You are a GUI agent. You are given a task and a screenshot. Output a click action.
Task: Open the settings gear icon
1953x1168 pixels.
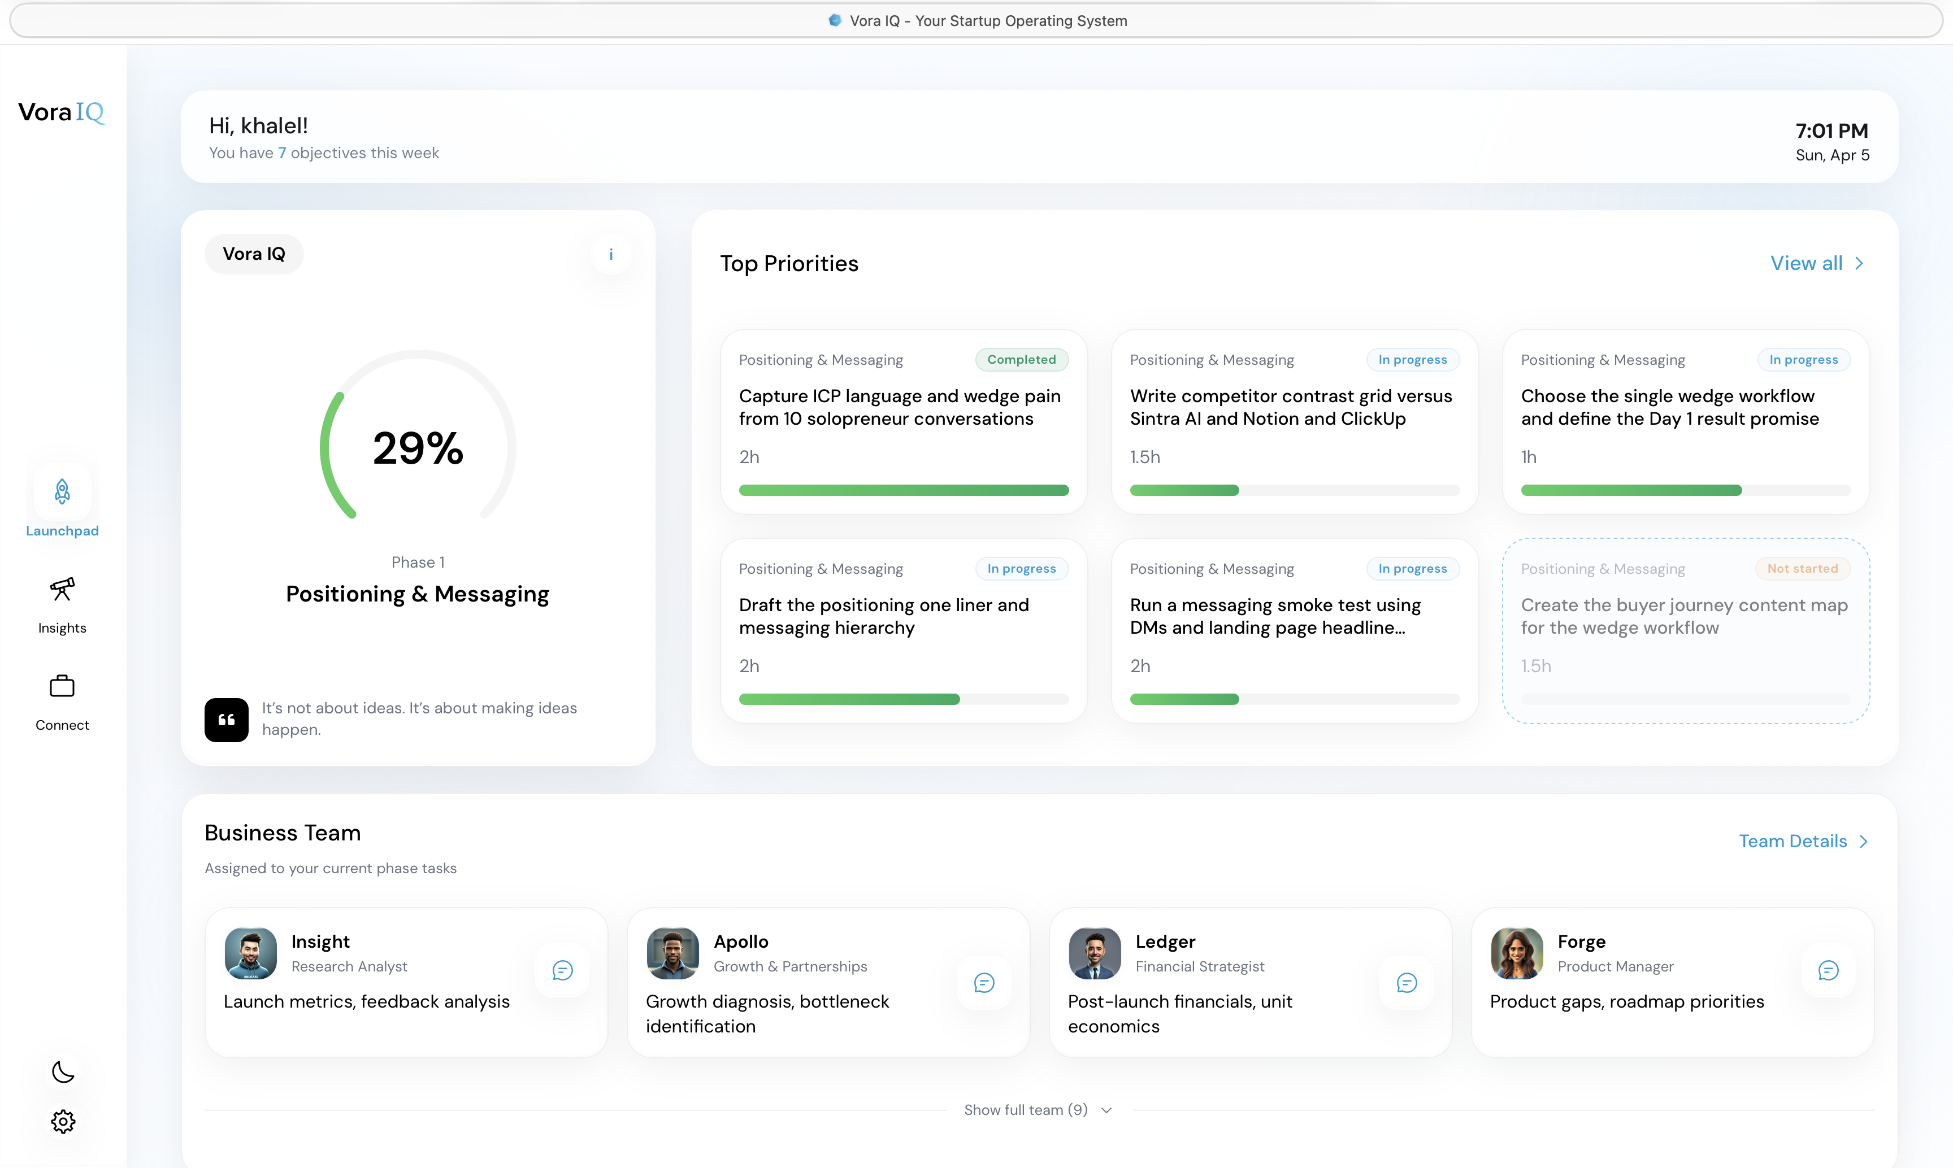coord(63,1121)
